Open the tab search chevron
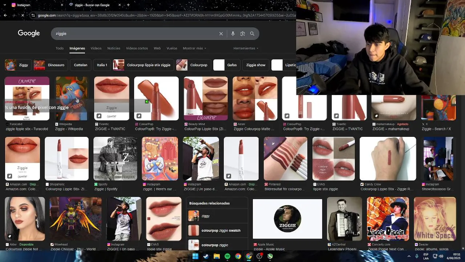The width and height of the screenshot is (465, 262). click(5, 5)
